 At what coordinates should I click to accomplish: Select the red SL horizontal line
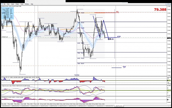click(x=105, y=13)
